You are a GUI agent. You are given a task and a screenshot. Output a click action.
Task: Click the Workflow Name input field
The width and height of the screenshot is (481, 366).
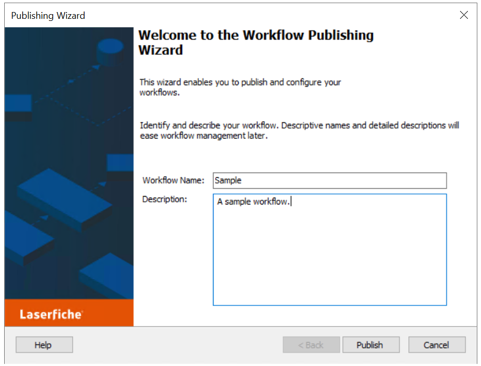click(x=329, y=180)
